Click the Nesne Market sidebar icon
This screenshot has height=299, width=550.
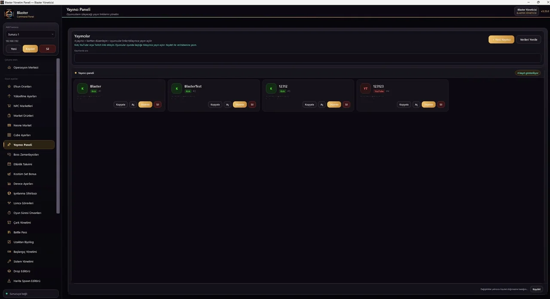9,125
